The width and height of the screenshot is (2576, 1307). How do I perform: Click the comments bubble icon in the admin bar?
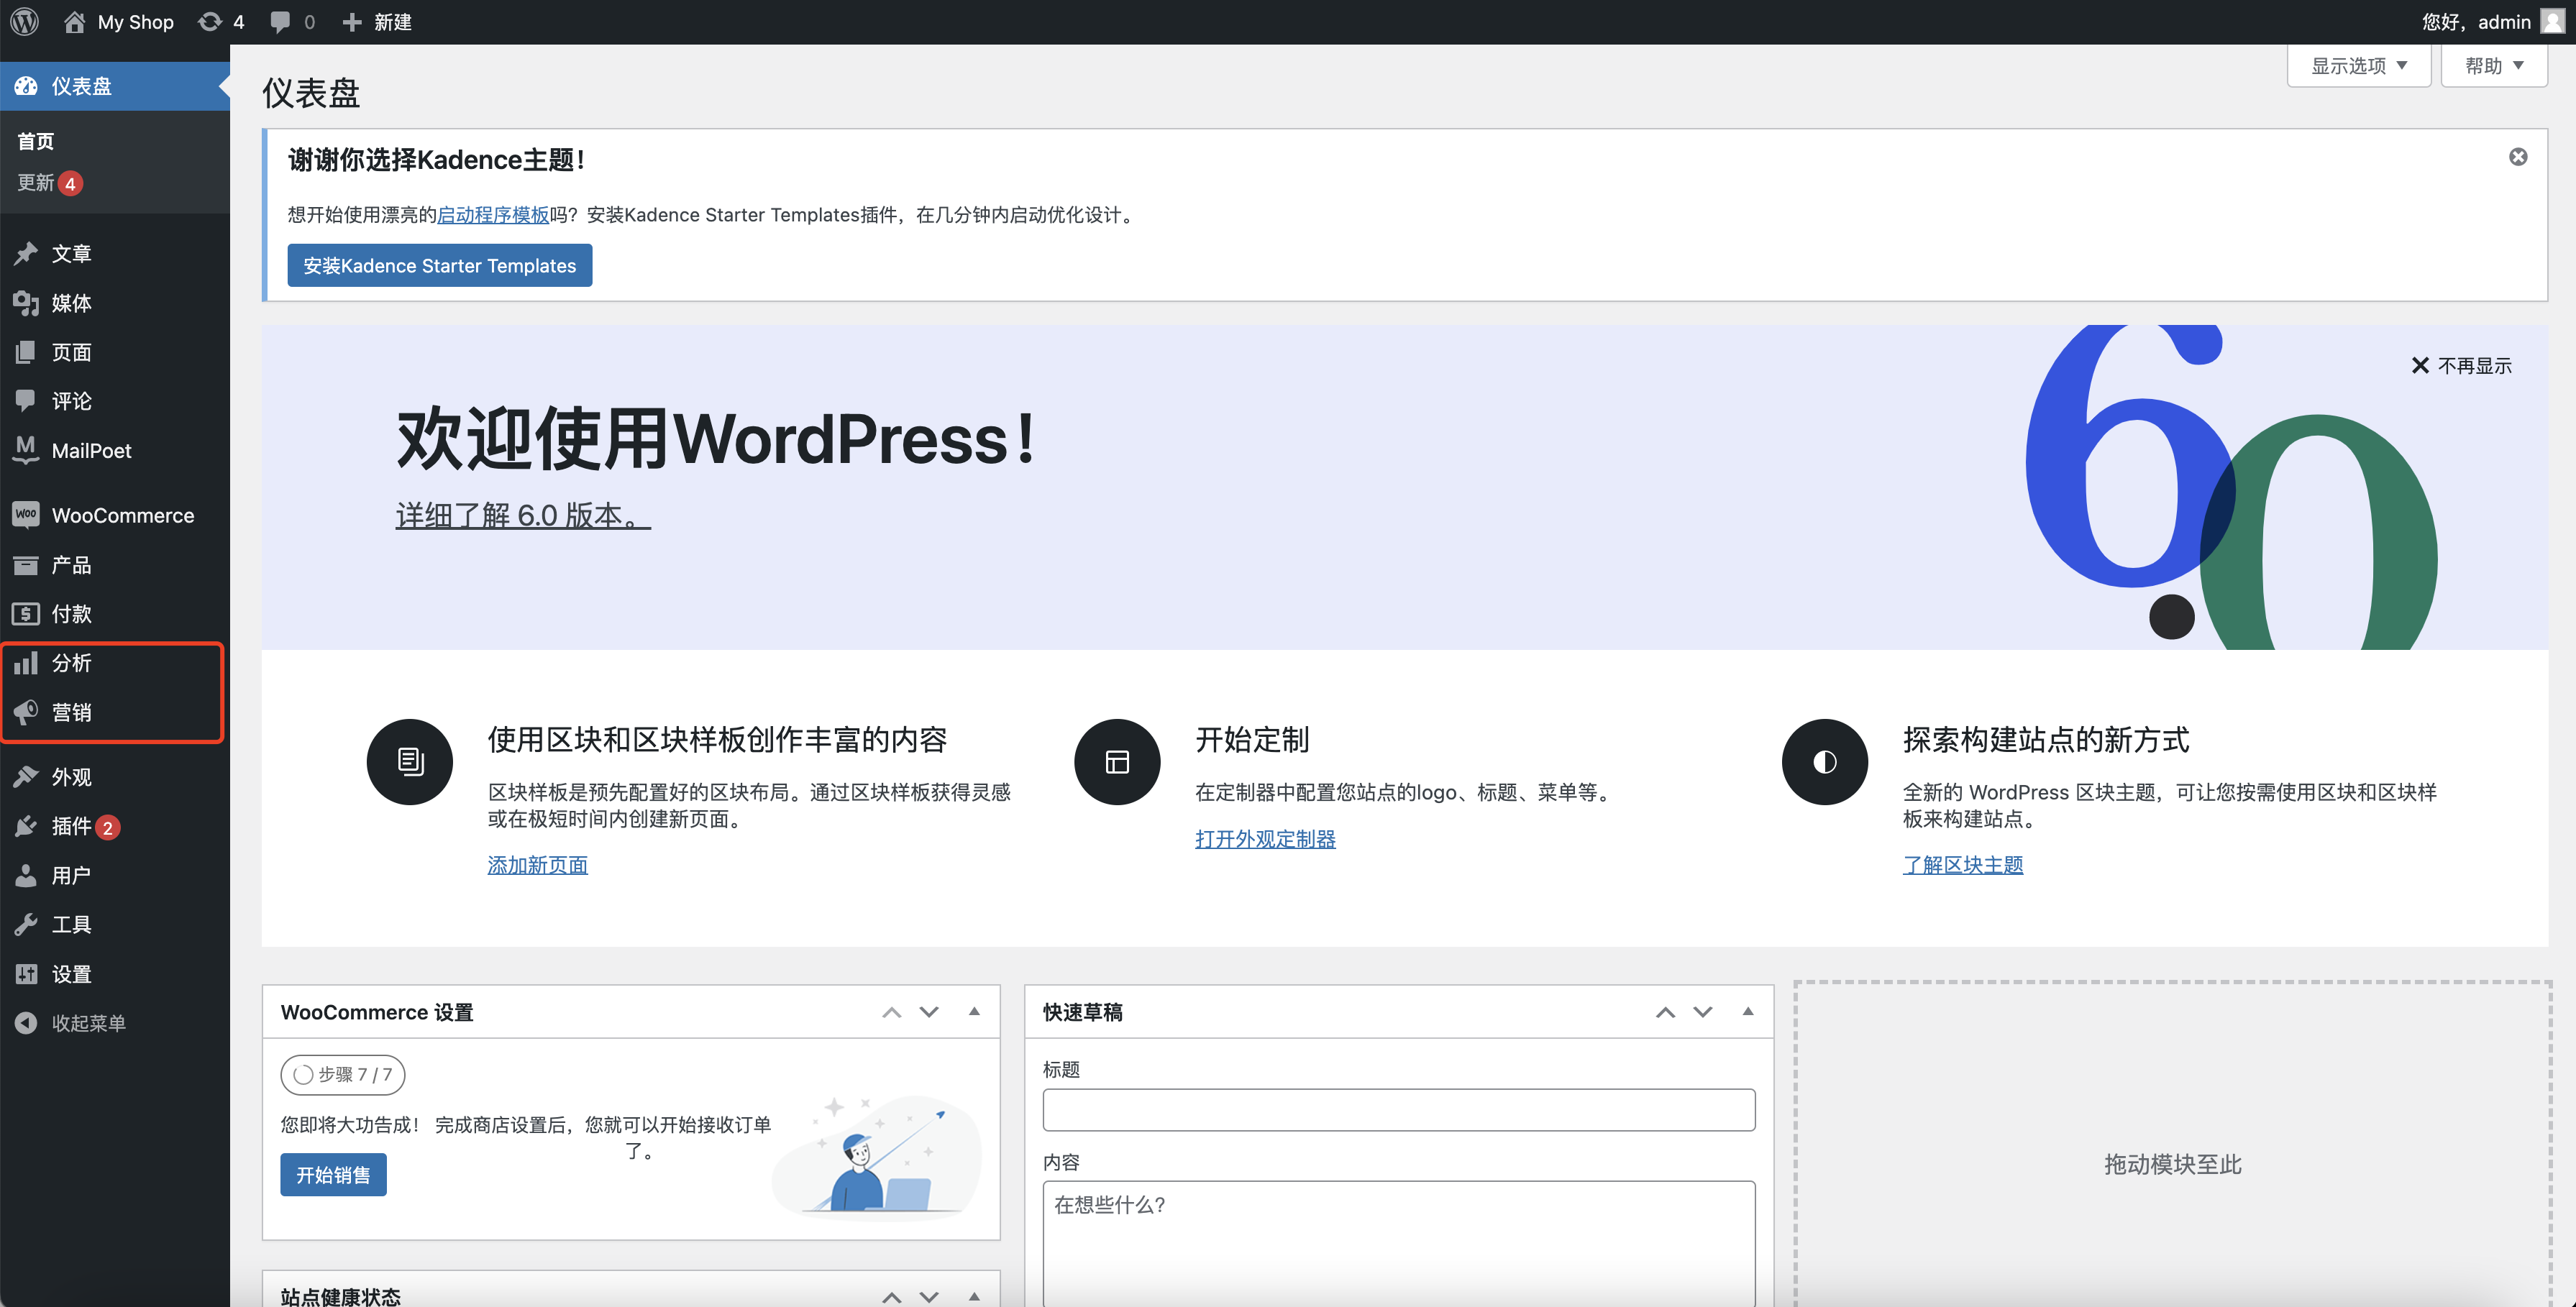[281, 21]
